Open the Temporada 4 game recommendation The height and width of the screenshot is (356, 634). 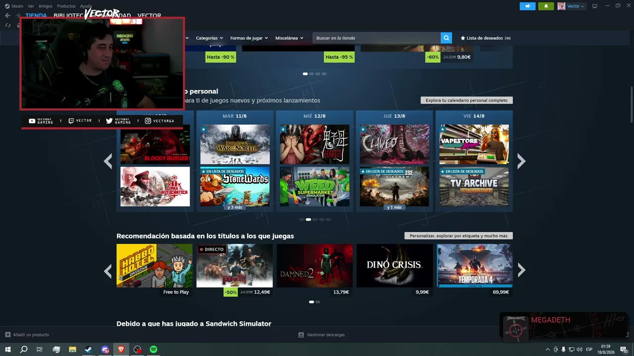tap(475, 266)
